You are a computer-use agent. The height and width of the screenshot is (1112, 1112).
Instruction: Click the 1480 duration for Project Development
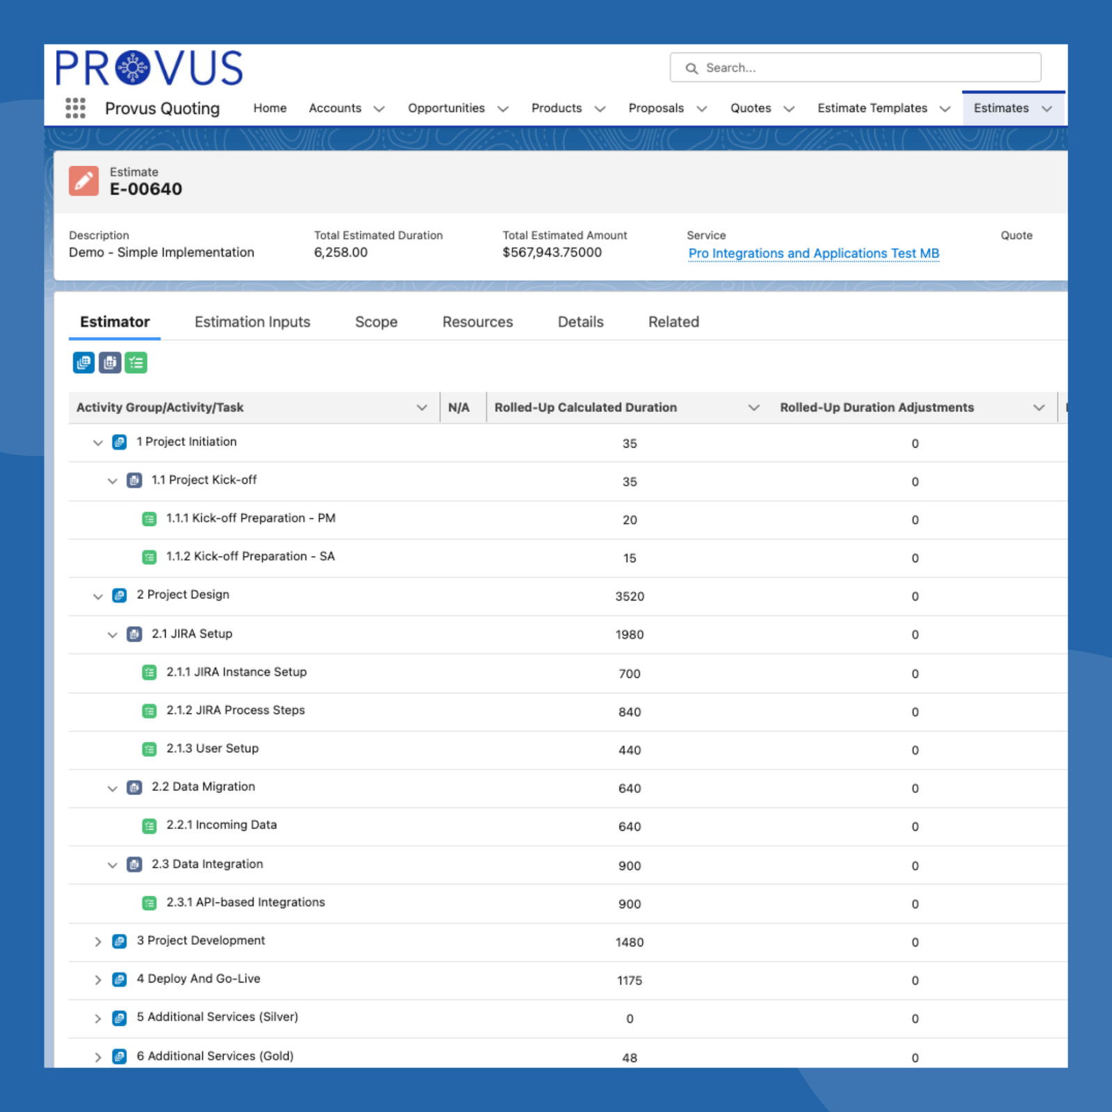[x=630, y=942]
